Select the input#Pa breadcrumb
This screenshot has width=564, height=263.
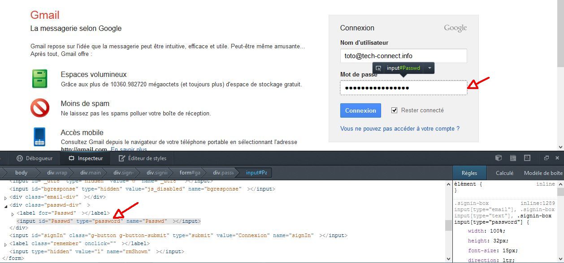coord(256,173)
